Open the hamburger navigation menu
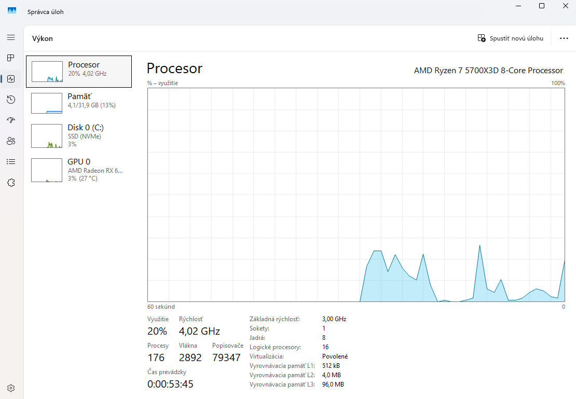Screen dimensions: 576x399 11,37
